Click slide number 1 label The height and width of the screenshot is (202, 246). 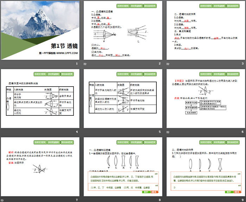(77, 63)
